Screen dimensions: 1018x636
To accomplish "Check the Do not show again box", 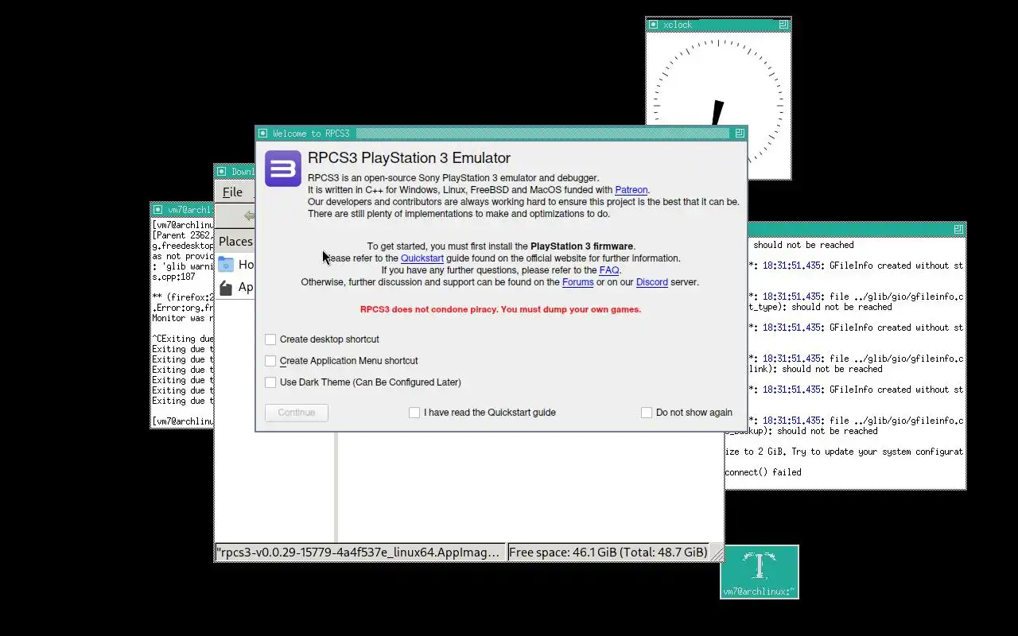I will (647, 413).
